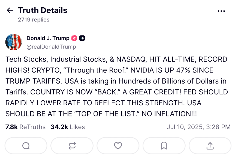Share the post via upload arrow icon

210,146
